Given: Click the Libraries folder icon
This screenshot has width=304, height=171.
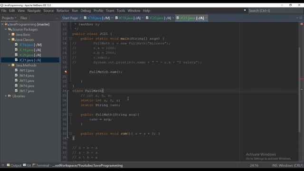Looking at the screenshot, I should coord(9,96).
